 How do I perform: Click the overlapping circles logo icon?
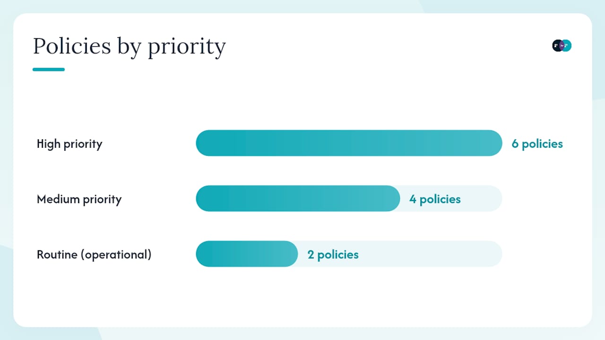(562, 46)
